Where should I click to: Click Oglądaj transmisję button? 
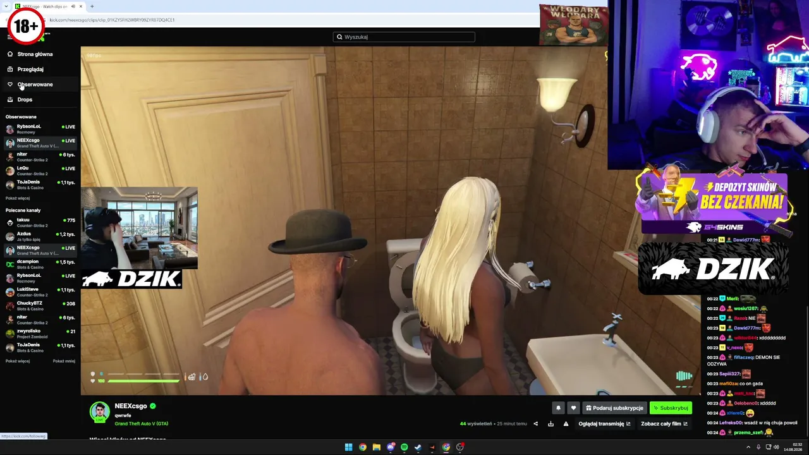tap(605, 424)
